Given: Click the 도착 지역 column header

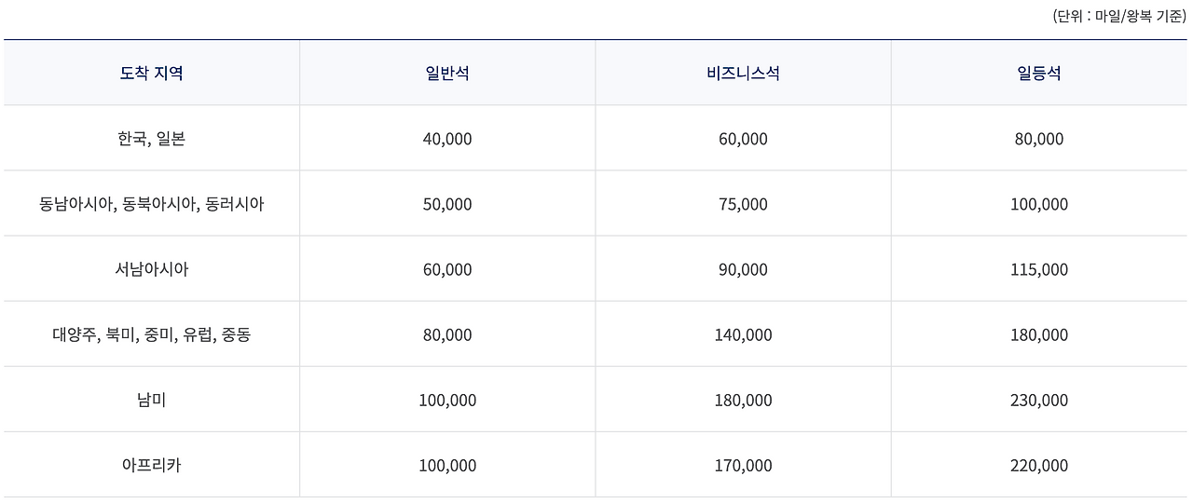Looking at the screenshot, I should click(x=151, y=74).
